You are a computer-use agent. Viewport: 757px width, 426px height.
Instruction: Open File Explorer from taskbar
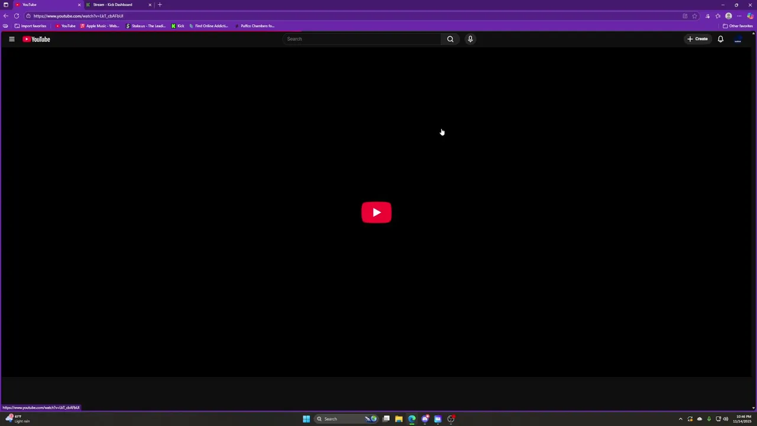399,419
